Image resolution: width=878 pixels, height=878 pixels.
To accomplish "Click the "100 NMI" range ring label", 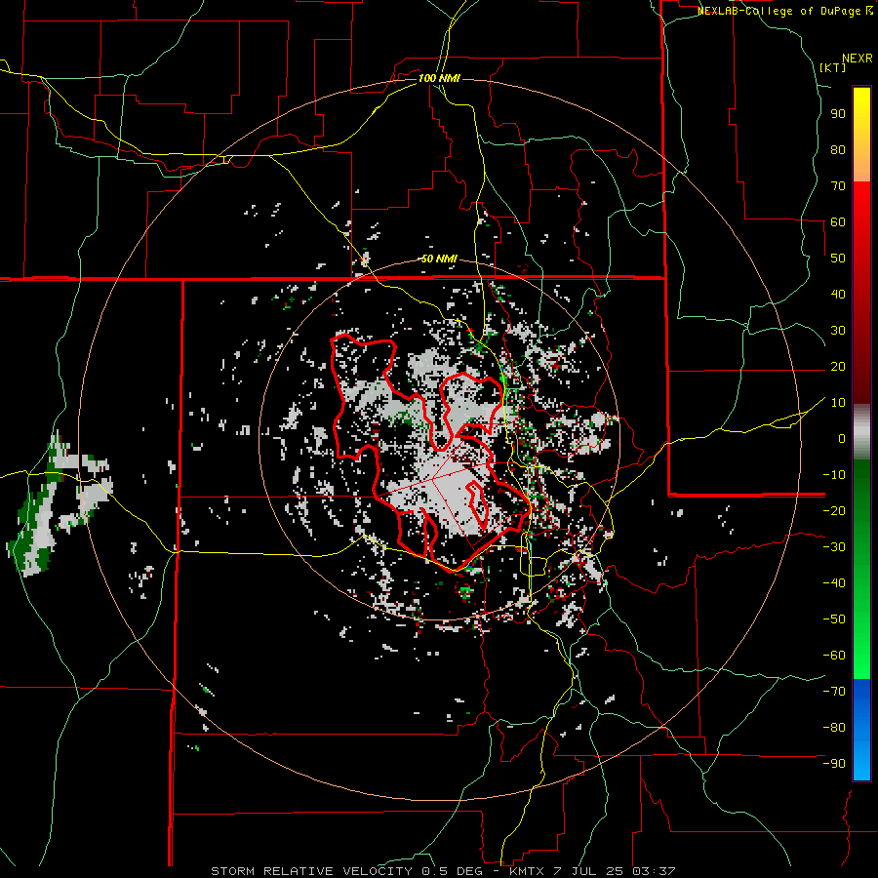I will [x=439, y=78].
